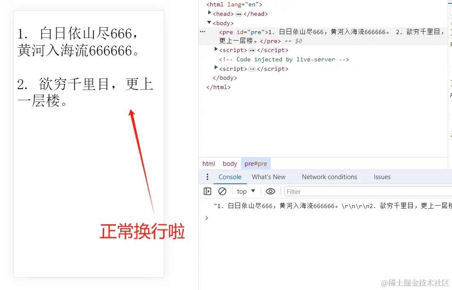Open the Issues tab
Viewport: 452px width, 290px height.
[x=382, y=177]
